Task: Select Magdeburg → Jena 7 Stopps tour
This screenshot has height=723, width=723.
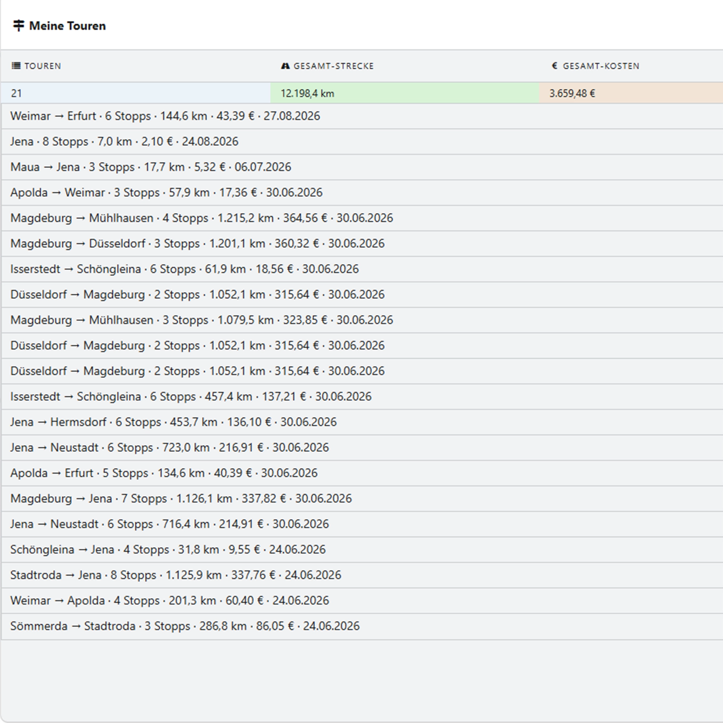Action: pos(362,499)
